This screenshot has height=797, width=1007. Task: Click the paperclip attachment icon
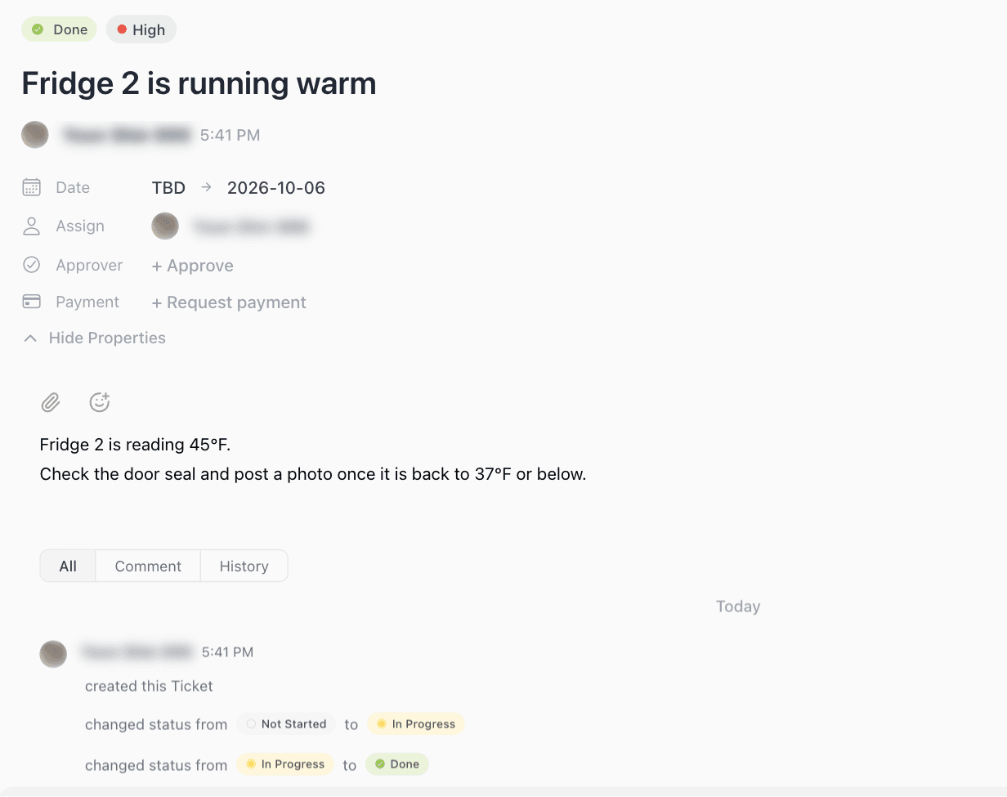51,402
